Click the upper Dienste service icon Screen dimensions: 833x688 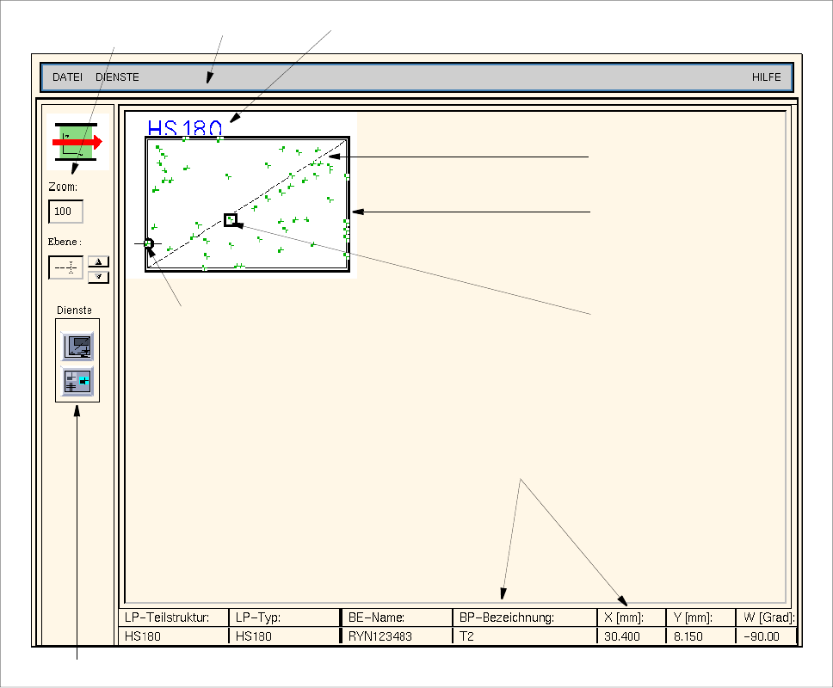pos(77,347)
